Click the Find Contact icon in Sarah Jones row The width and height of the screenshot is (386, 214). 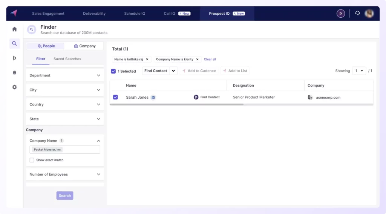196,97
